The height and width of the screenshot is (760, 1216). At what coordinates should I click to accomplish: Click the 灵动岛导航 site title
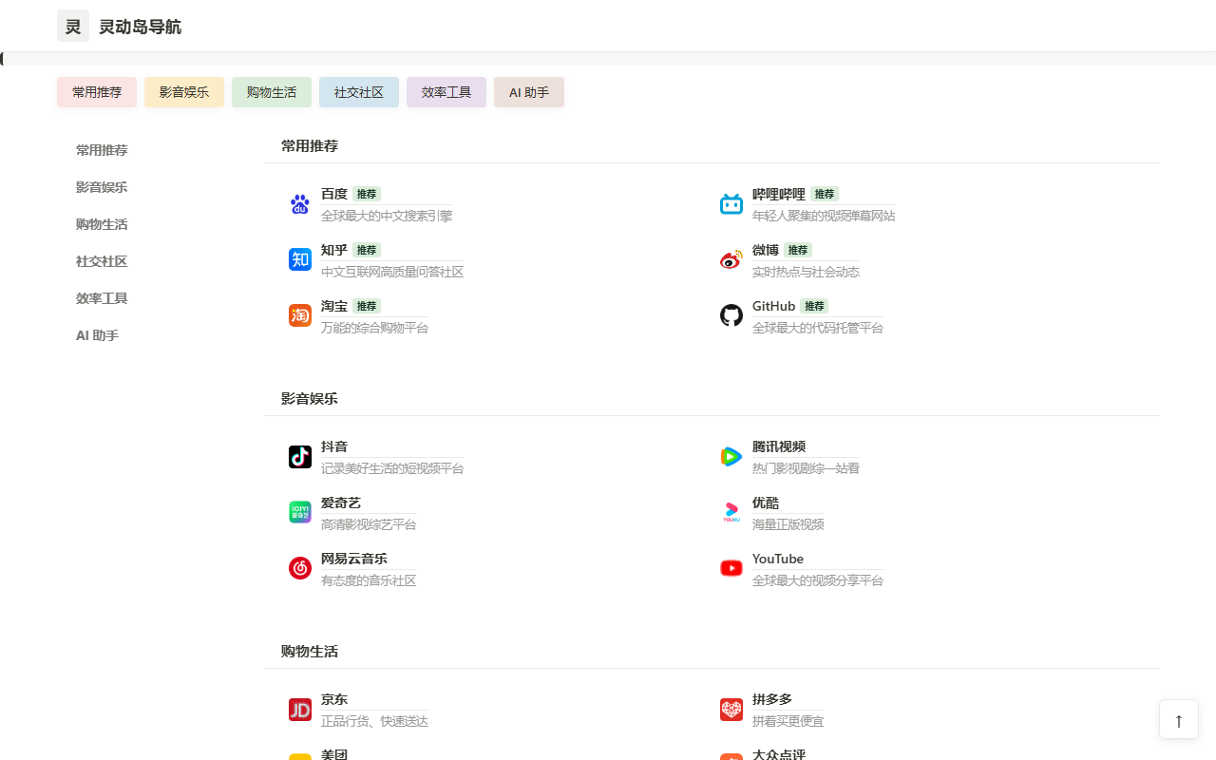tap(140, 27)
